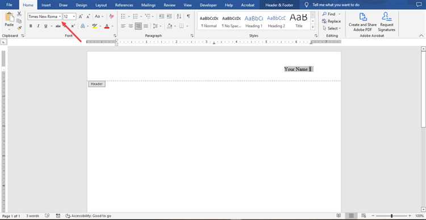Toggle align right button
Viewport: 426px width, 220px height.
click(138, 26)
